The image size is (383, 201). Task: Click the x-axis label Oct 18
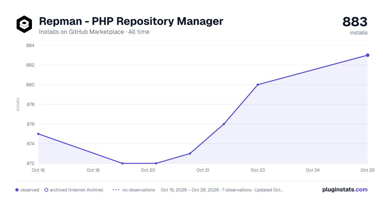click(93, 170)
